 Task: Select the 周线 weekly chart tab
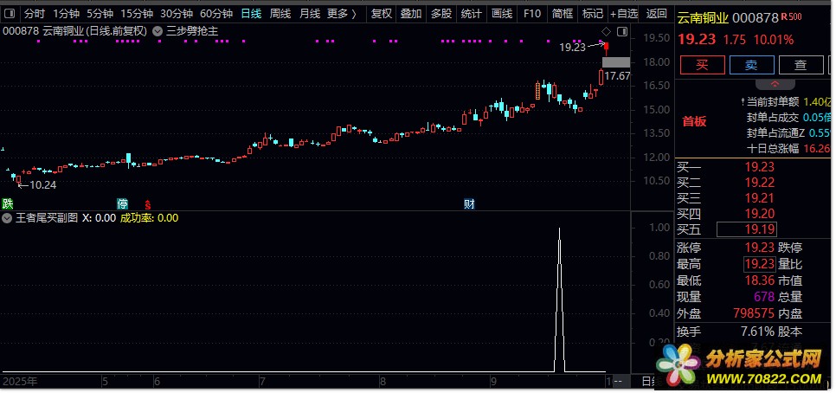tap(280, 14)
